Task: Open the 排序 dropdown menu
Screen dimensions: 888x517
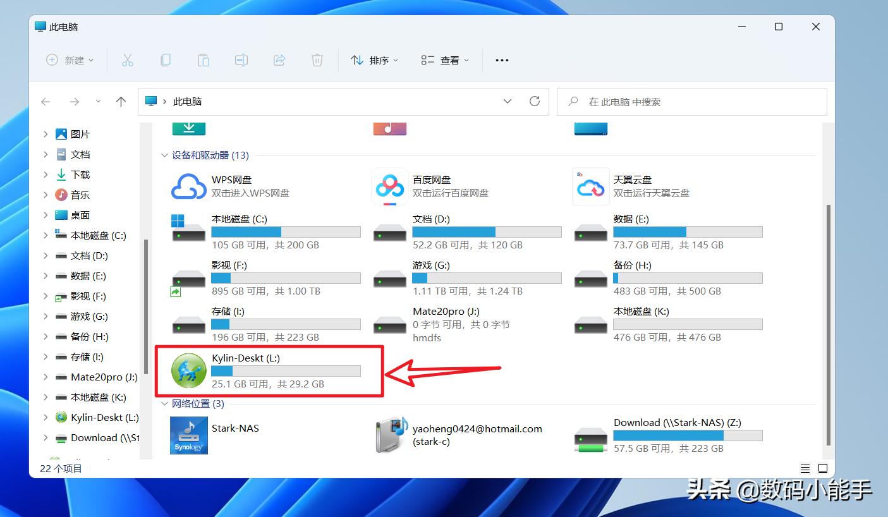Action: 374,59
